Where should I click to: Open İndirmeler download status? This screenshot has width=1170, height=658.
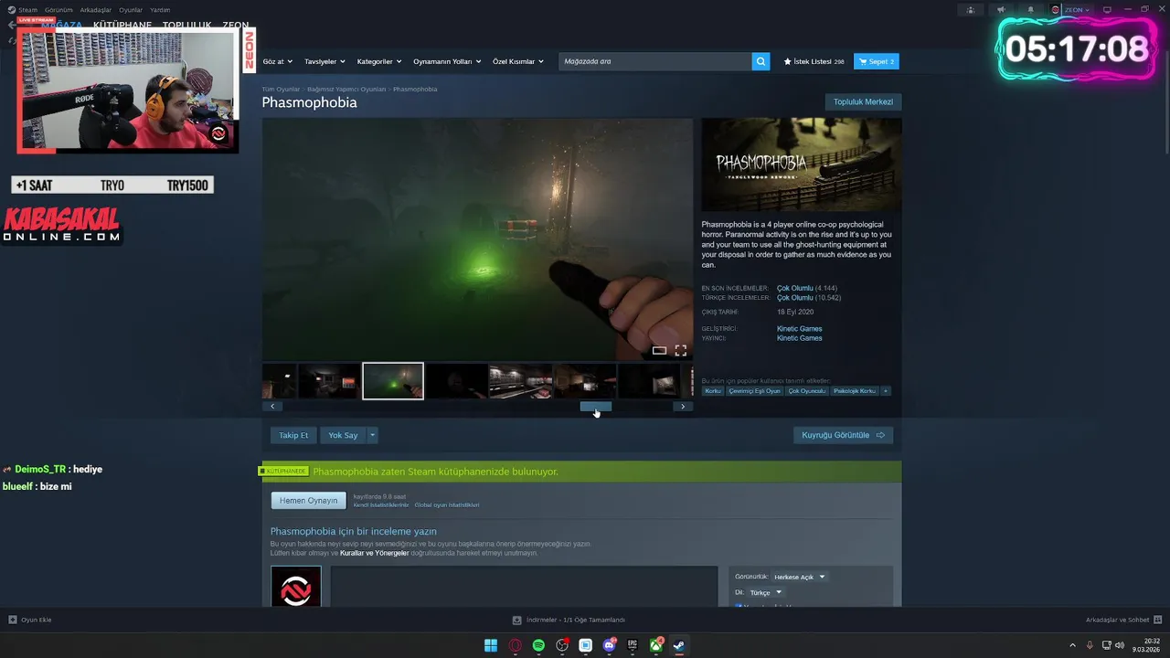click(569, 620)
